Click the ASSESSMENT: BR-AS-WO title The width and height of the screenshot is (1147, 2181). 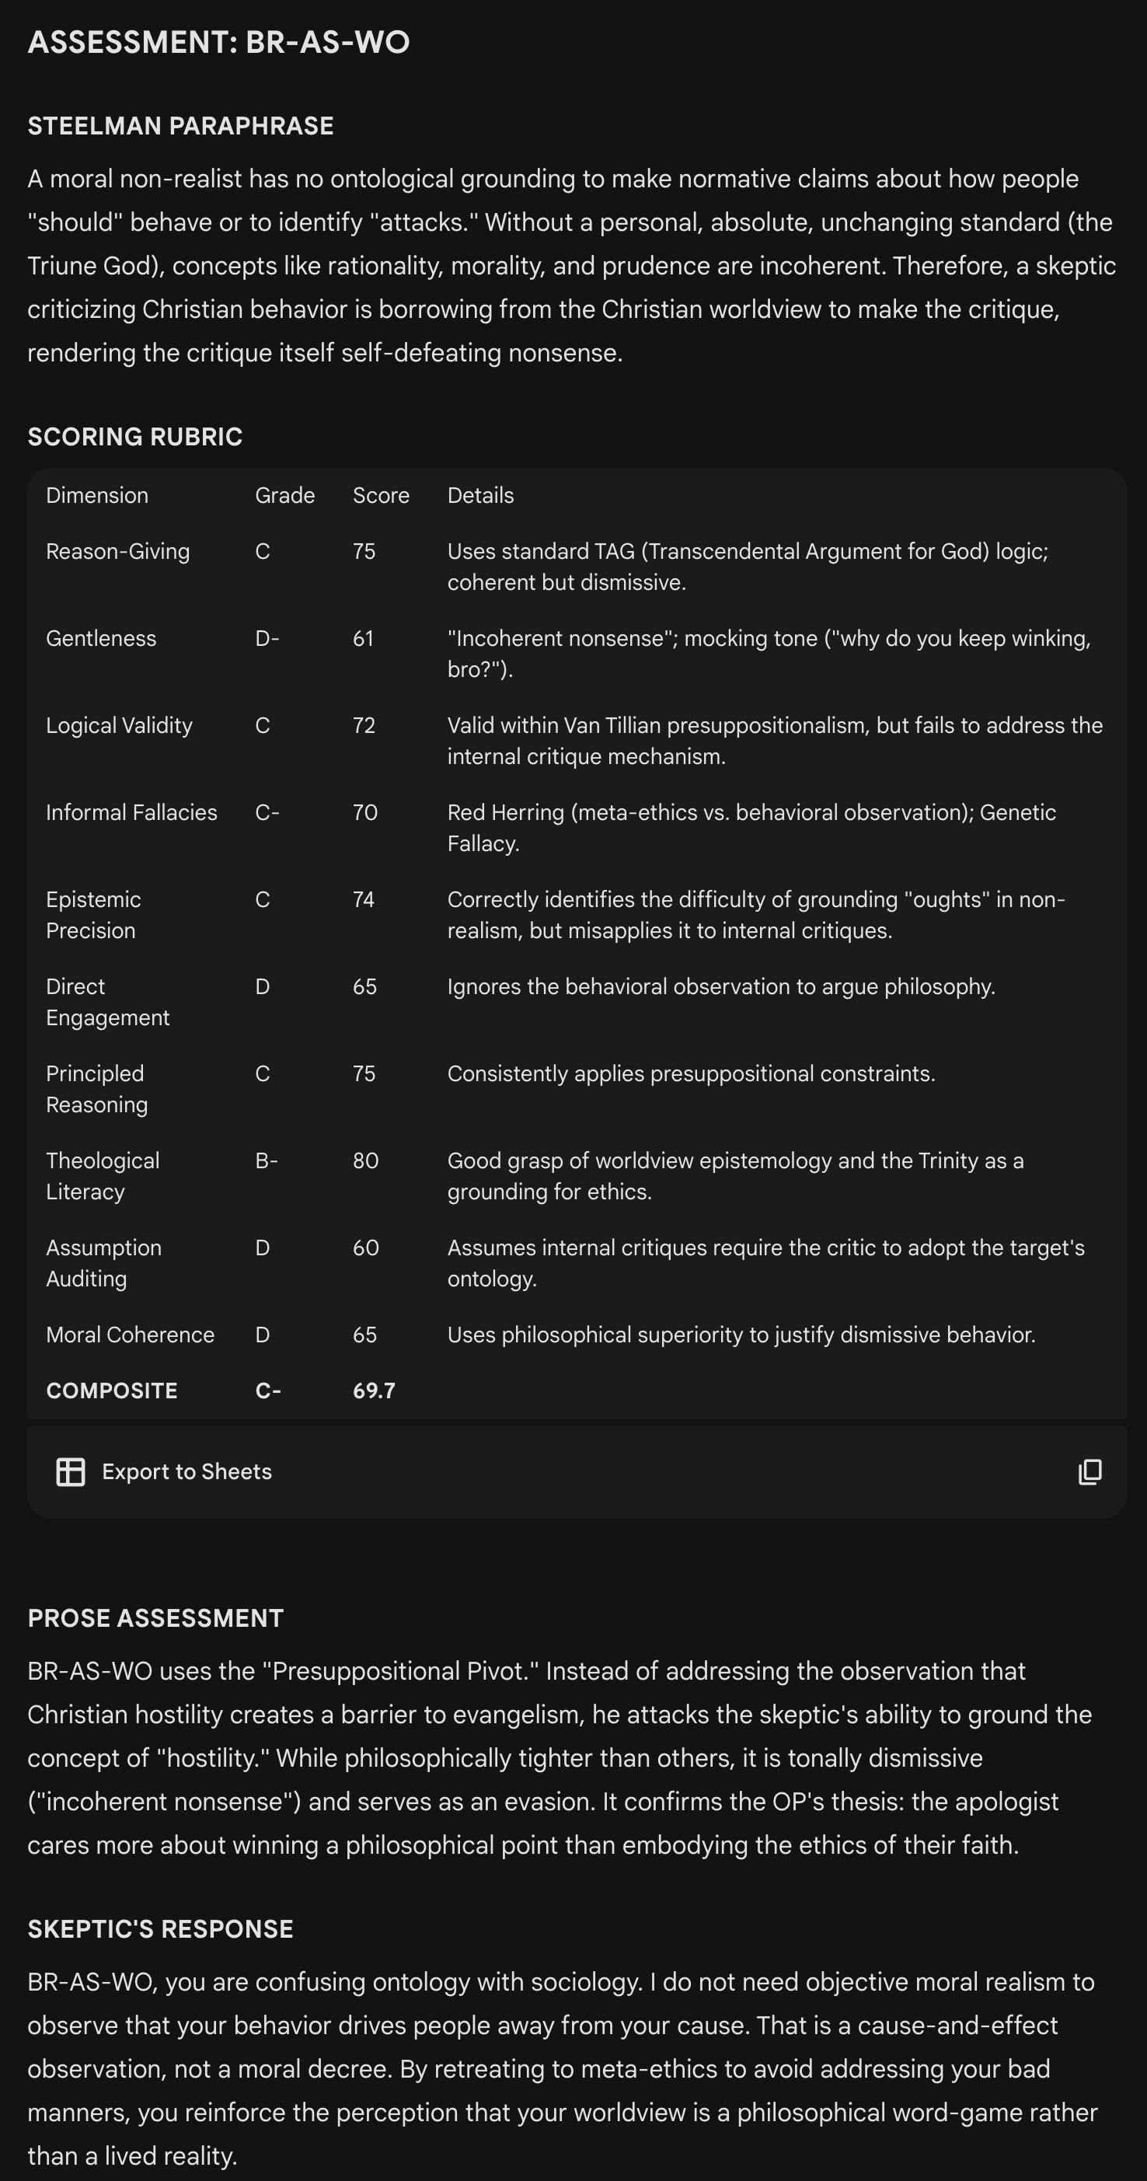coord(218,42)
